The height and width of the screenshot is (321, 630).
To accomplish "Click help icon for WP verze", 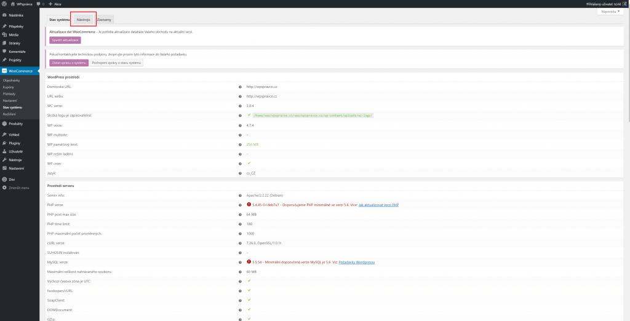I will pyautogui.click(x=240, y=125).
